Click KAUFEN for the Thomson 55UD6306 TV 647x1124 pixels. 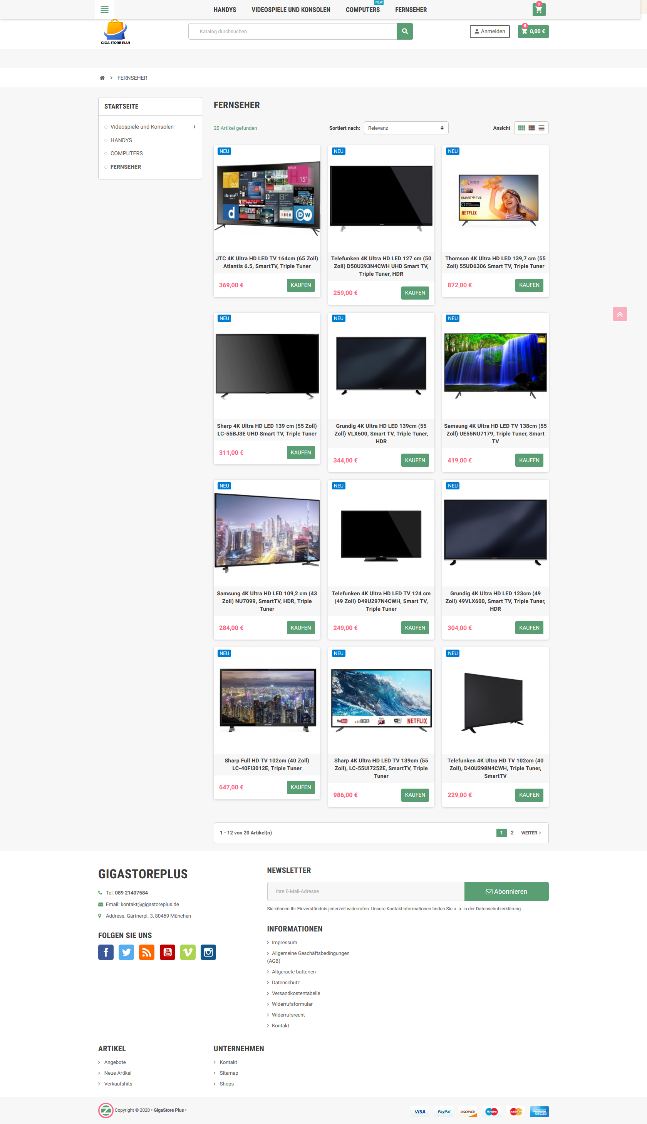(529, 285)
